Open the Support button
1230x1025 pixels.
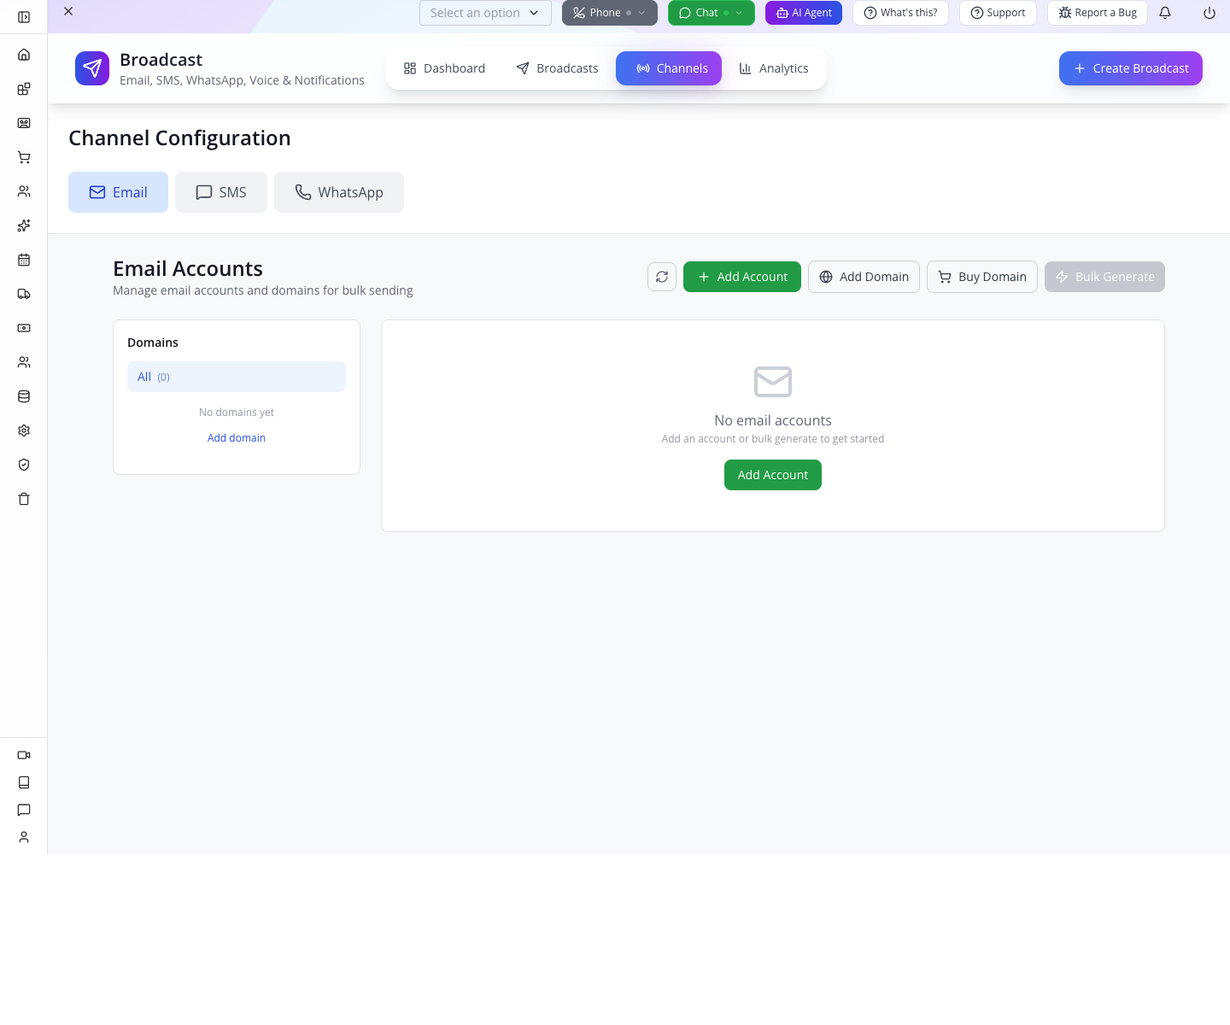[998, 13]
